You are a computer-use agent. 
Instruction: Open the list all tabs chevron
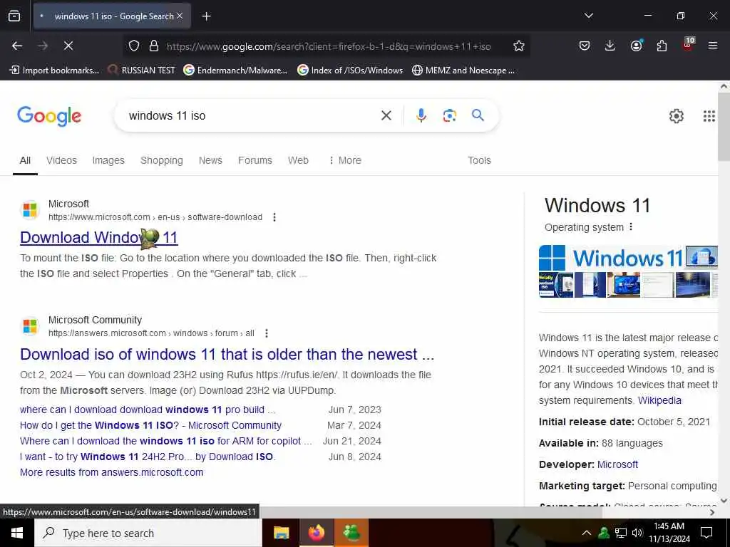tap(588, 16)
